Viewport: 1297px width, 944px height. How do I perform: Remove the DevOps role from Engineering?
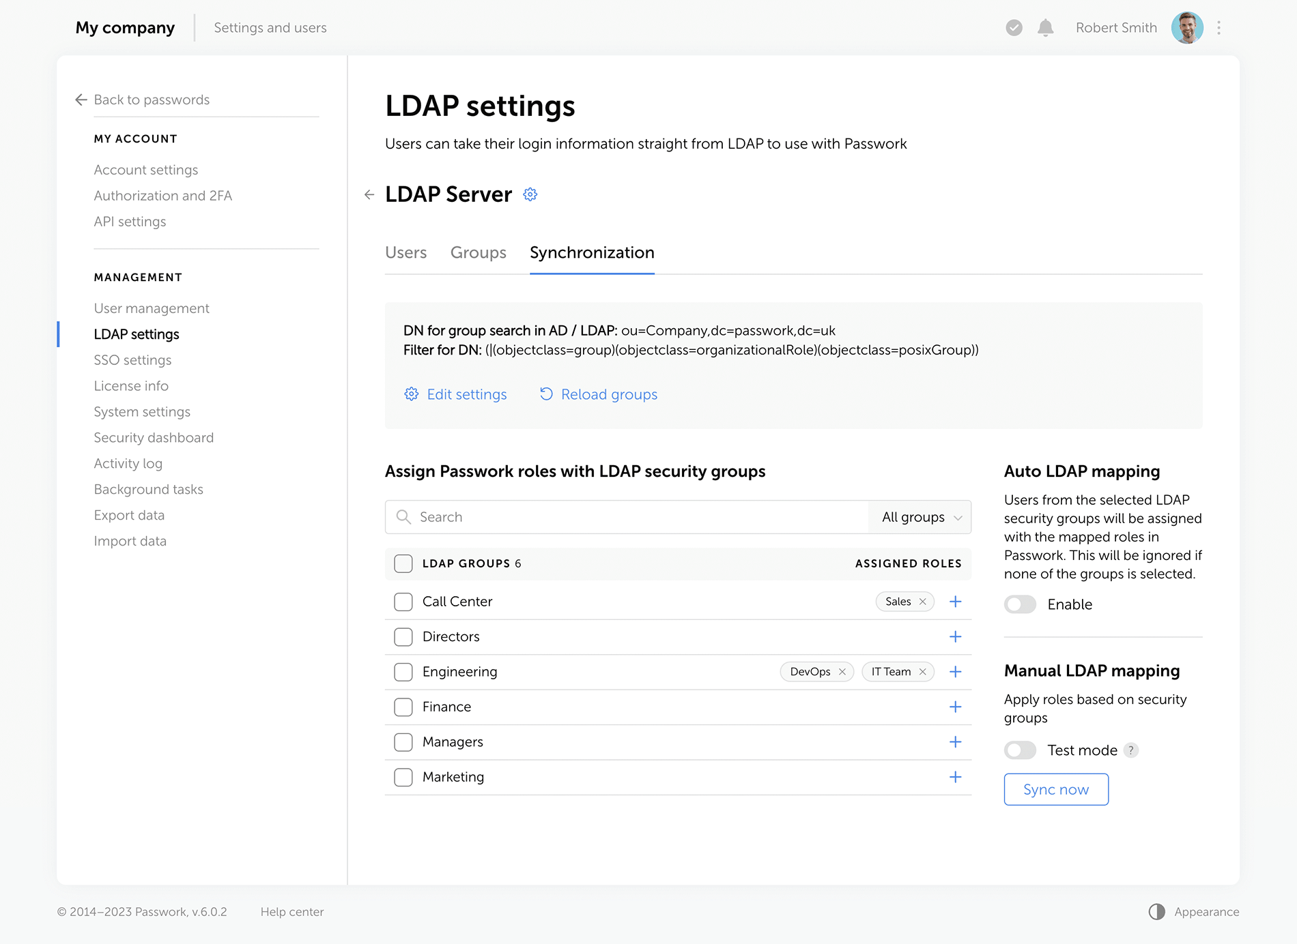(842, 672)
